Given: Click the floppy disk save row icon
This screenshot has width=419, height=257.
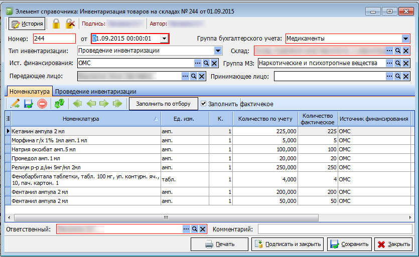Looking at the screenshot, I should coord(28,104).
